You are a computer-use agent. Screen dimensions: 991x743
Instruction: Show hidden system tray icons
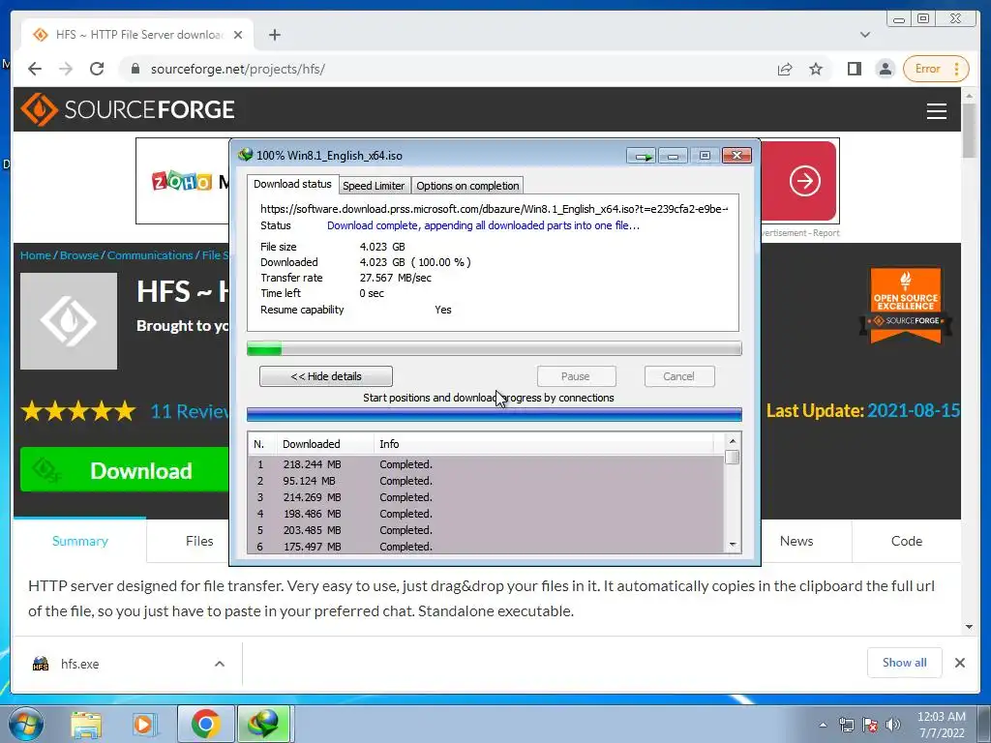coord(823,725)
